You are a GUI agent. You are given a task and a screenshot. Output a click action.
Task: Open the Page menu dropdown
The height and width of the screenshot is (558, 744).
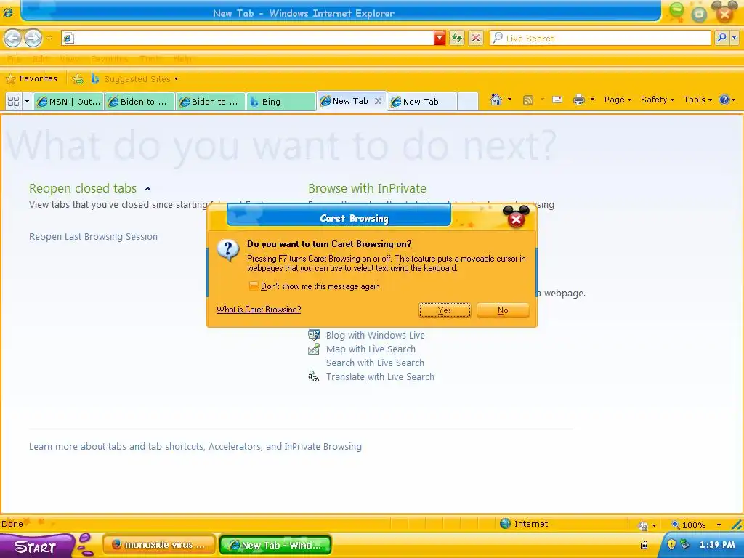(x=618, y=100)
